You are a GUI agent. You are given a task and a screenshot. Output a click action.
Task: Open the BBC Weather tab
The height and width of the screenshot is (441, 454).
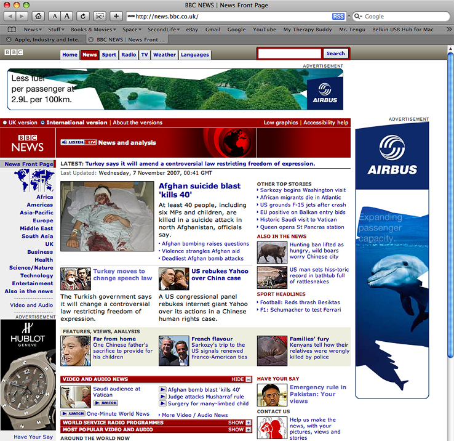pyautogui.click(x=164, y=54)
